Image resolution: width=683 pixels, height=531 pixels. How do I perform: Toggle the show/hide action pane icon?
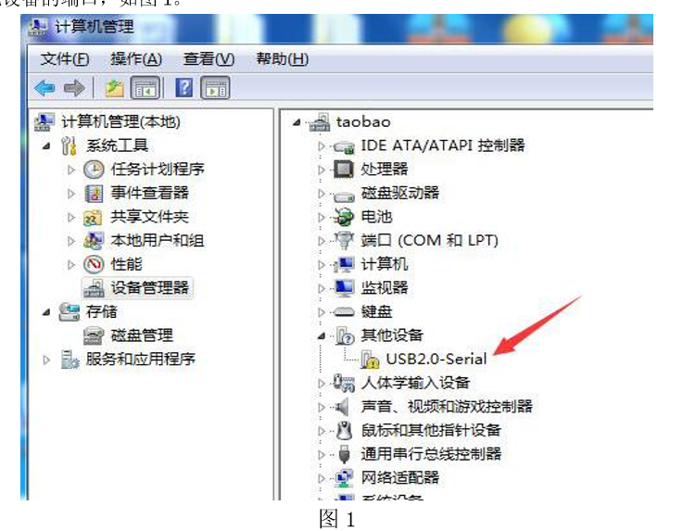tap(215, 88)
